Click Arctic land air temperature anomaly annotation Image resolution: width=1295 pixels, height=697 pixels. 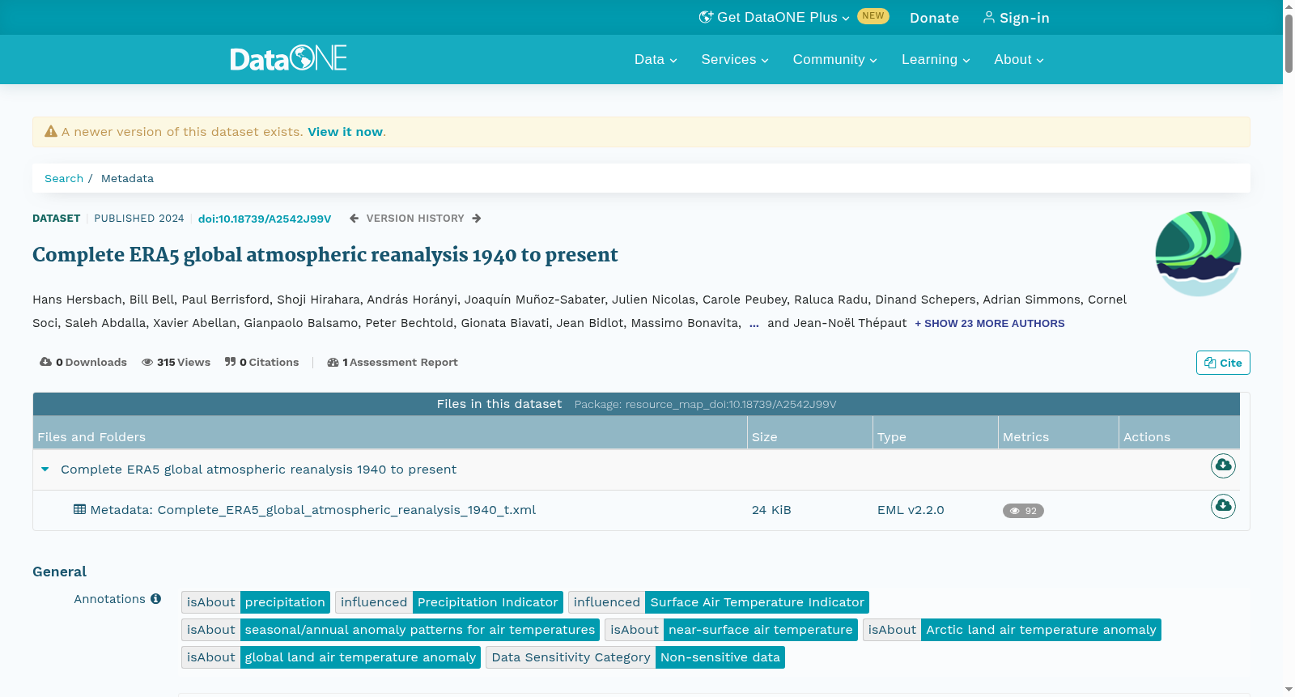pyautogui.click(x=1041, y=630)
